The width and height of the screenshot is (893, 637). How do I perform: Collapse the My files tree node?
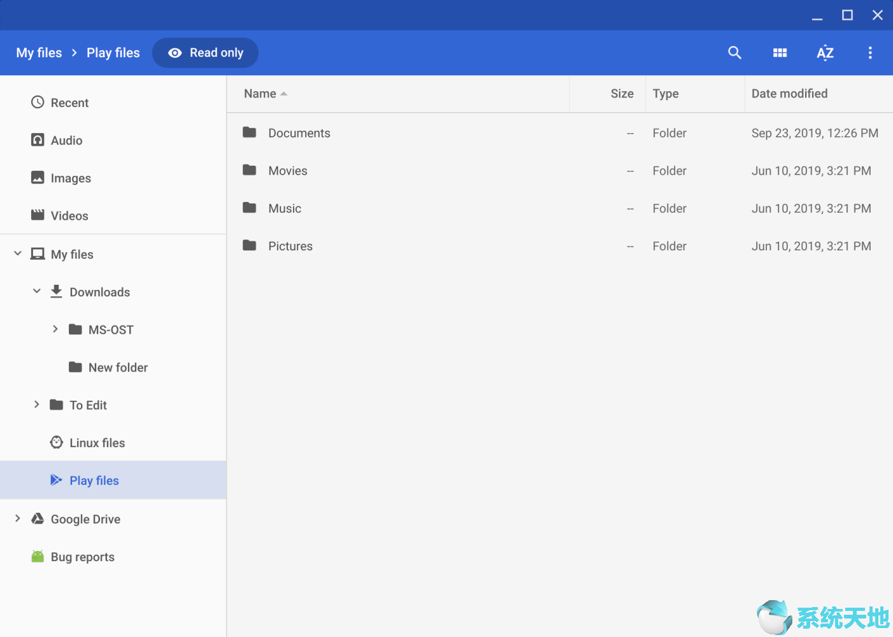coord(18,254)
